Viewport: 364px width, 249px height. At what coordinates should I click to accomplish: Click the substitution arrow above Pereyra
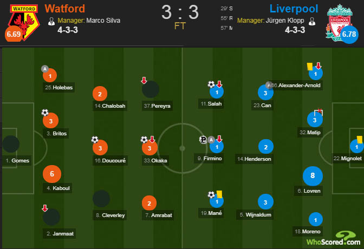(144, 81)
